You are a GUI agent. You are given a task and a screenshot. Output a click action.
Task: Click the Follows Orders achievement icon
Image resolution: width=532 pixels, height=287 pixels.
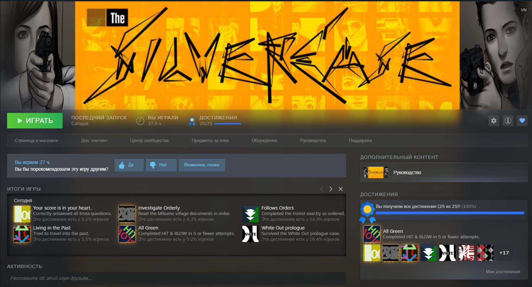pos(250,214)
